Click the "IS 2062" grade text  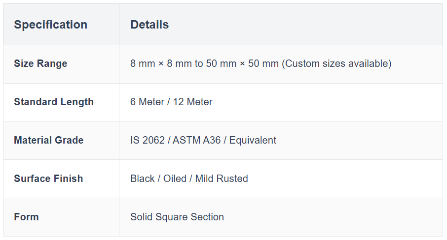(148, 140)
